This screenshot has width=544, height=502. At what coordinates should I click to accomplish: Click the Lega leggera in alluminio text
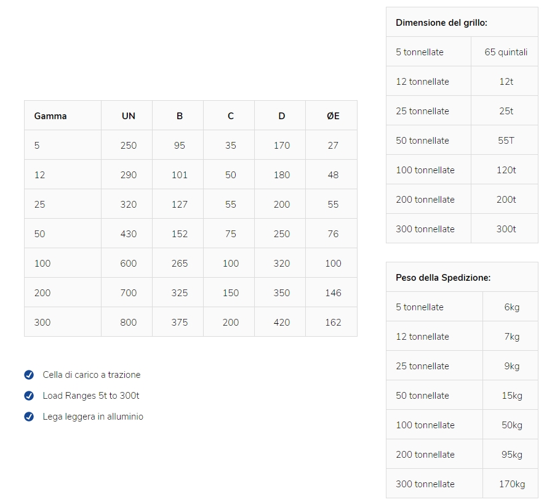click(93, 417)
